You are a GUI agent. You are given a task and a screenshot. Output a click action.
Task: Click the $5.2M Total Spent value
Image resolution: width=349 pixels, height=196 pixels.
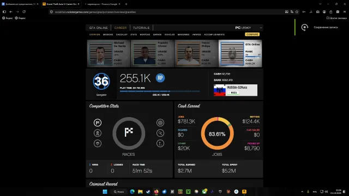(x=228, y=170)
